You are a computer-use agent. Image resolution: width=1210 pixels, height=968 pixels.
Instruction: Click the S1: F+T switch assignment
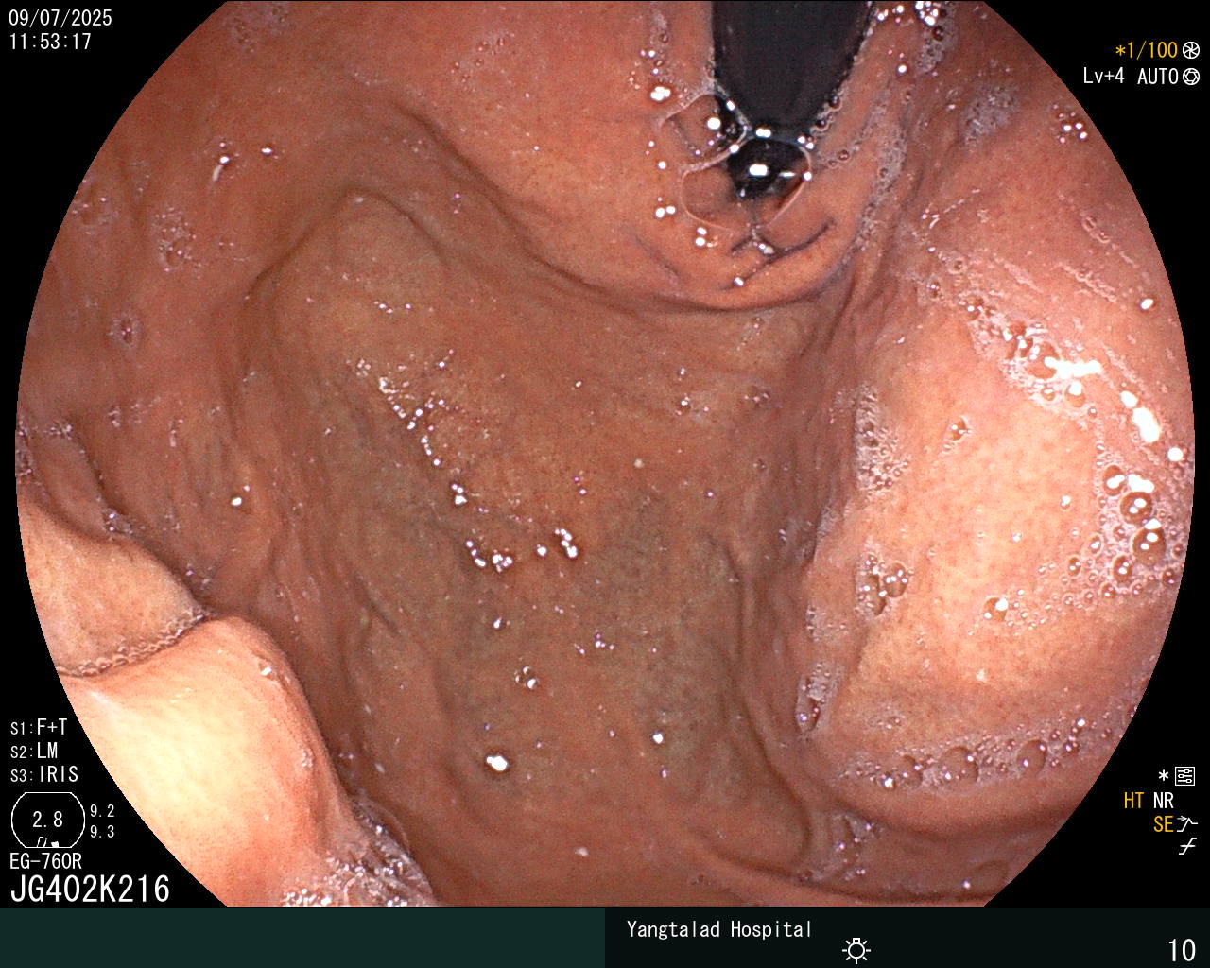[39, 728]
